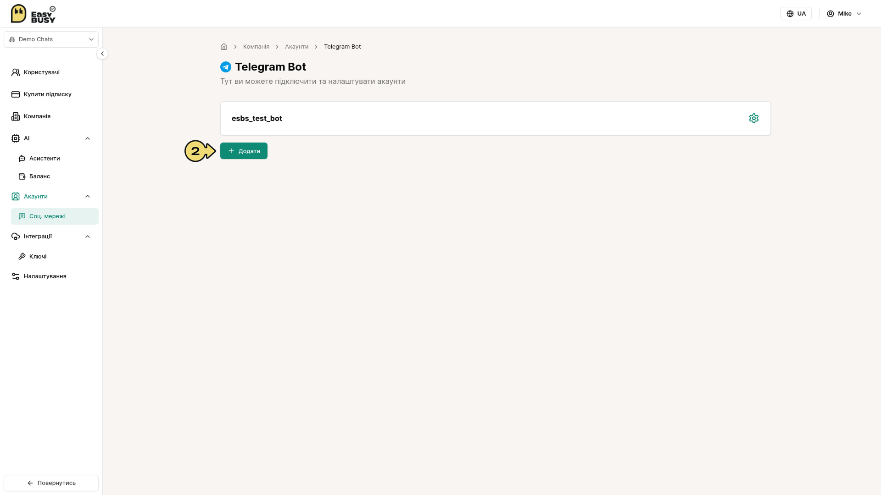Viewport: 881px width, 495px height.
Task: Click the EasyBusy logo
Action: tap(33, 14)
